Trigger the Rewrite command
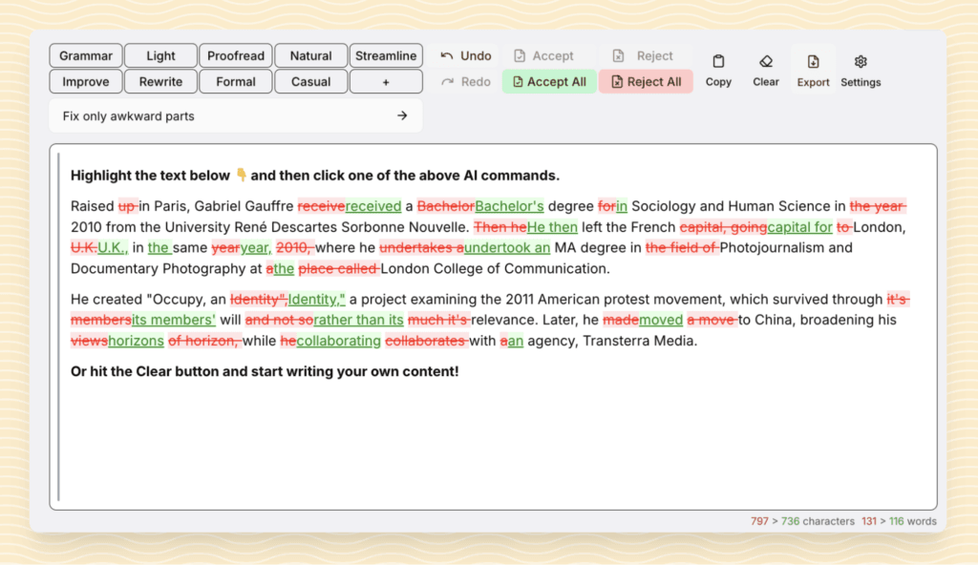978x565 pixels. (x=159, y=82)
